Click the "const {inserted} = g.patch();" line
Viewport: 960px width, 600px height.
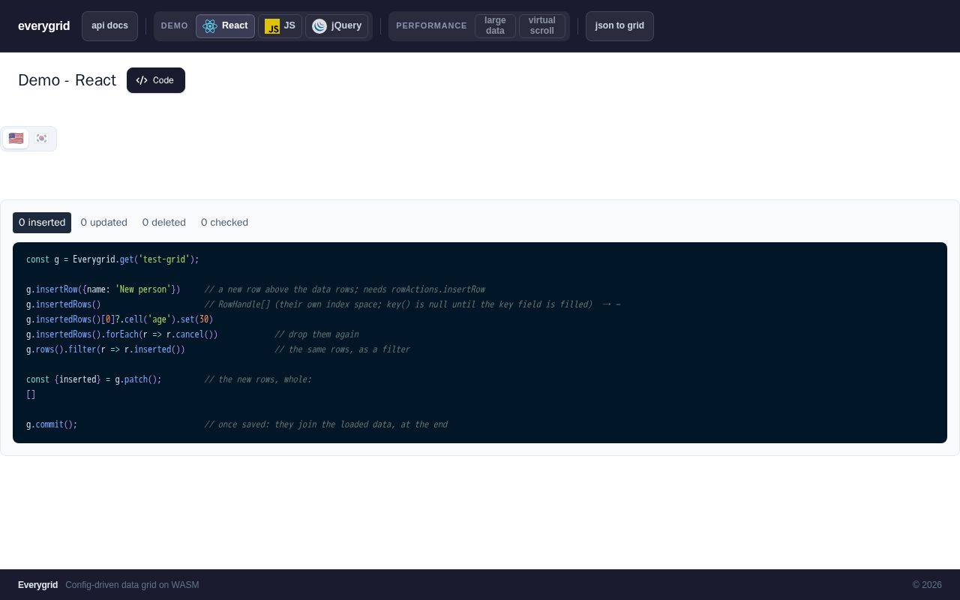94,379
